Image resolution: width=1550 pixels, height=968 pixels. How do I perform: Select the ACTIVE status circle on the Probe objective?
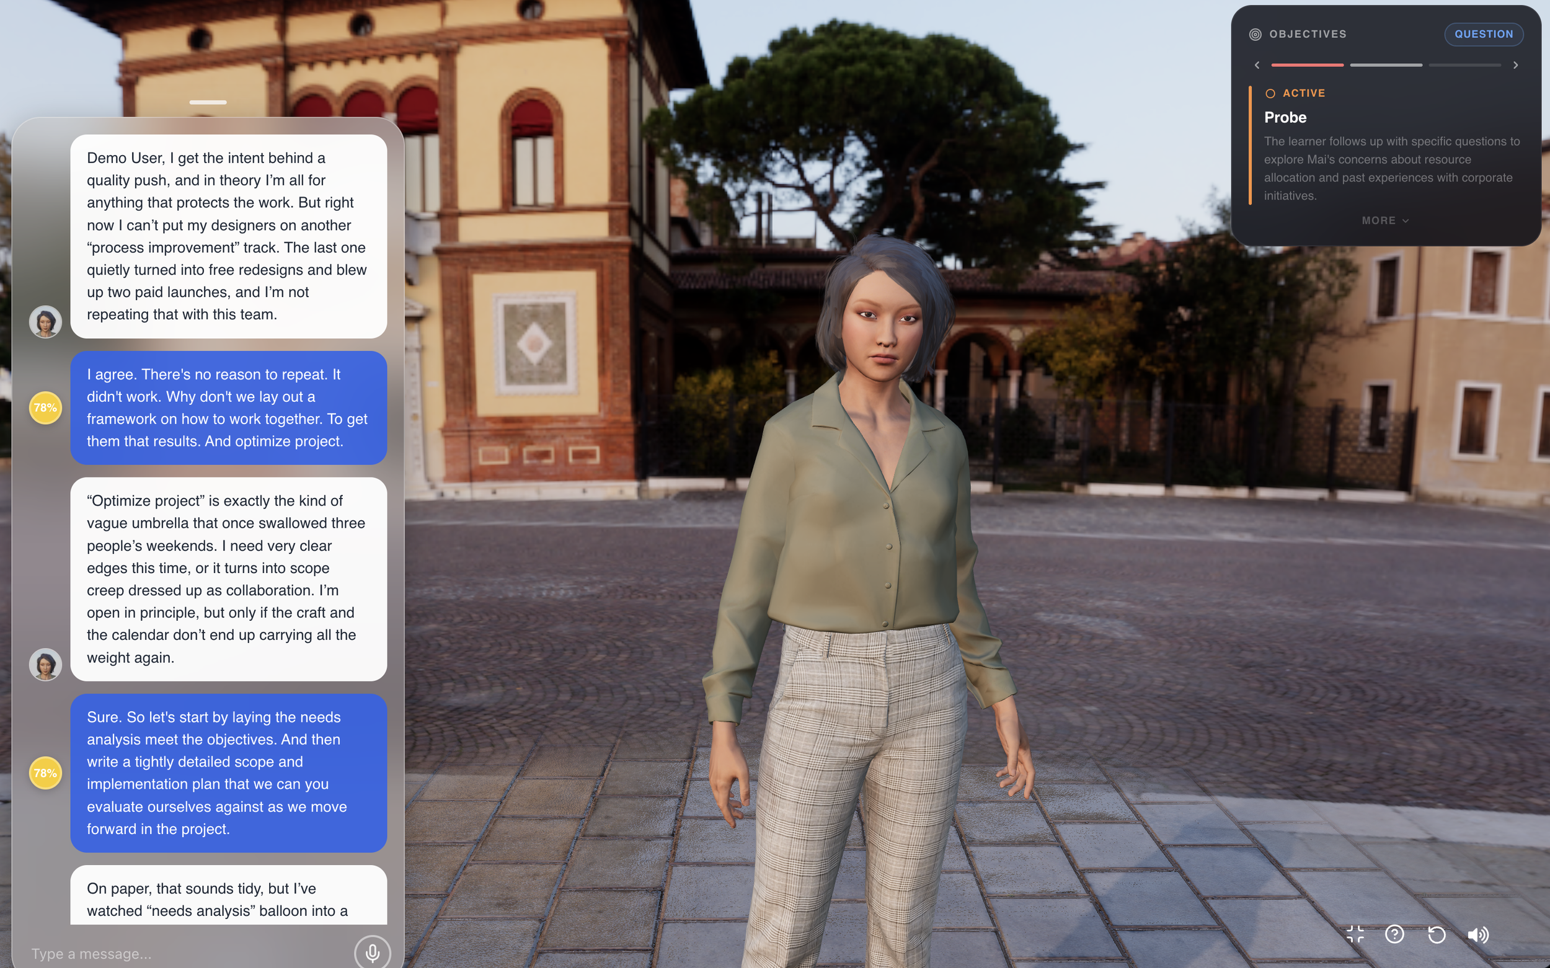(x=1271, y=93)
